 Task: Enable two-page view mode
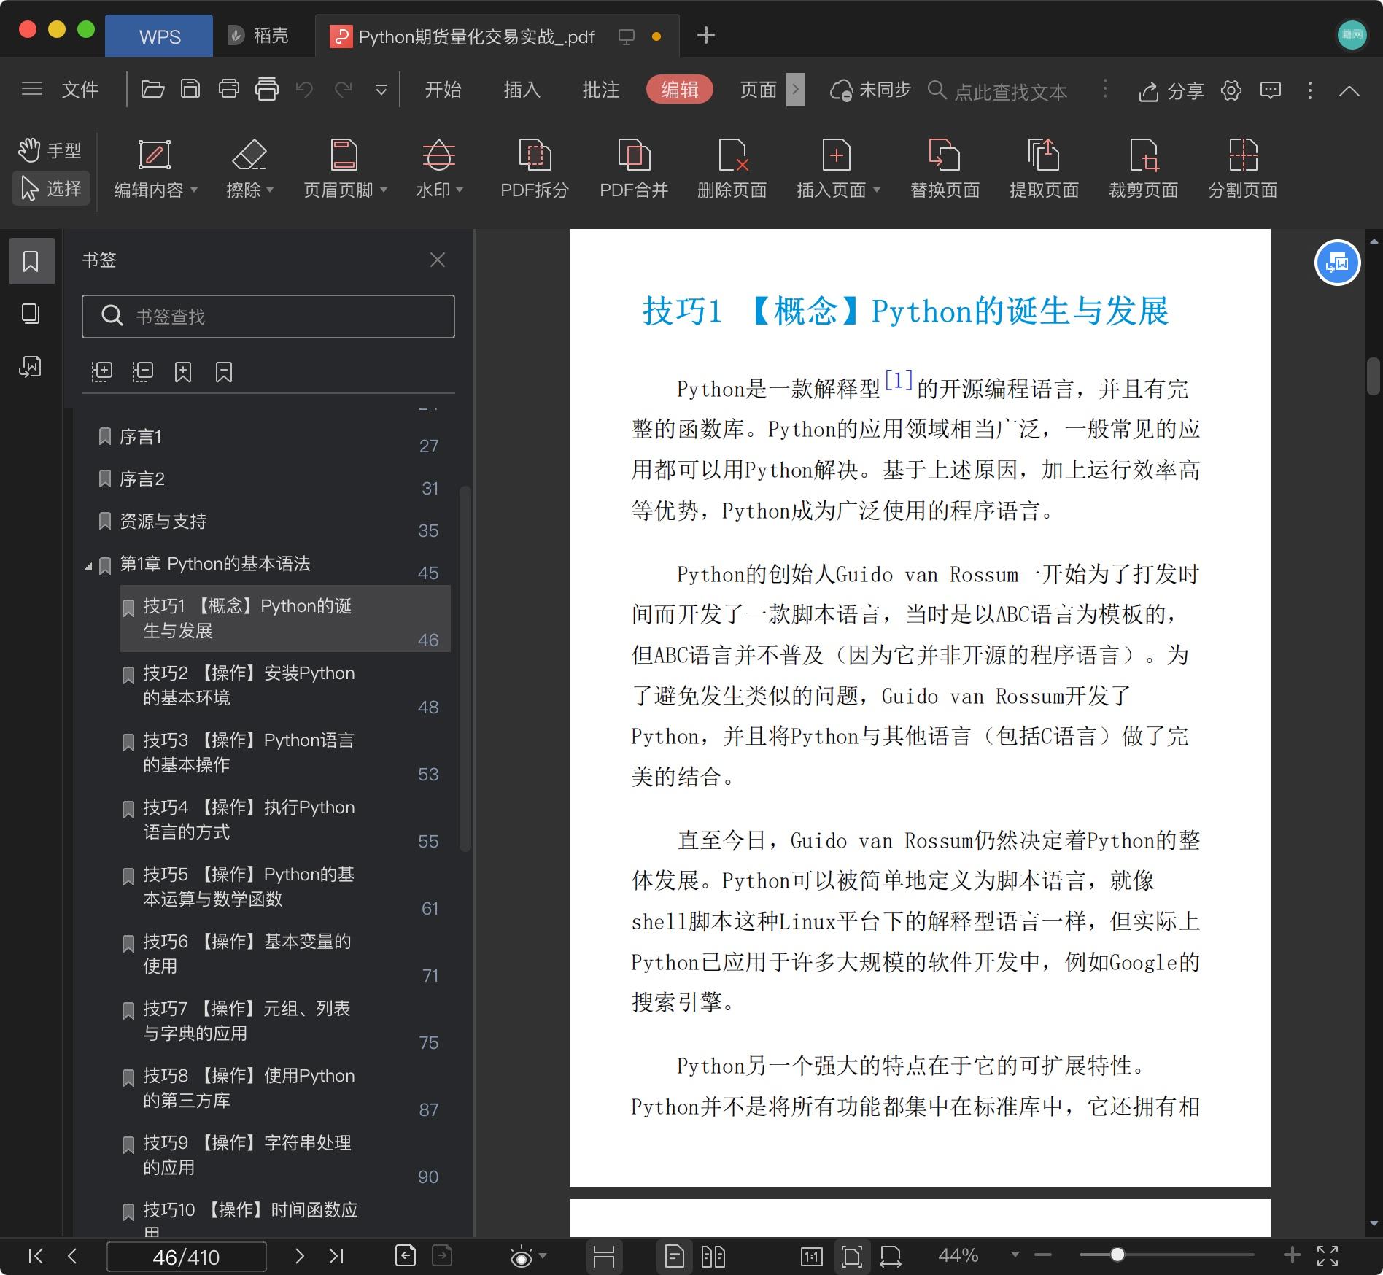713,1256
